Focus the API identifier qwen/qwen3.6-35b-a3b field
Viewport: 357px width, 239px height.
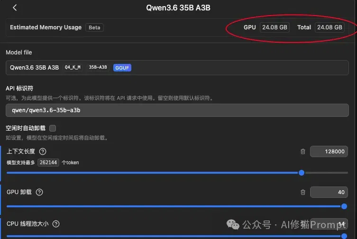point(177,110)
